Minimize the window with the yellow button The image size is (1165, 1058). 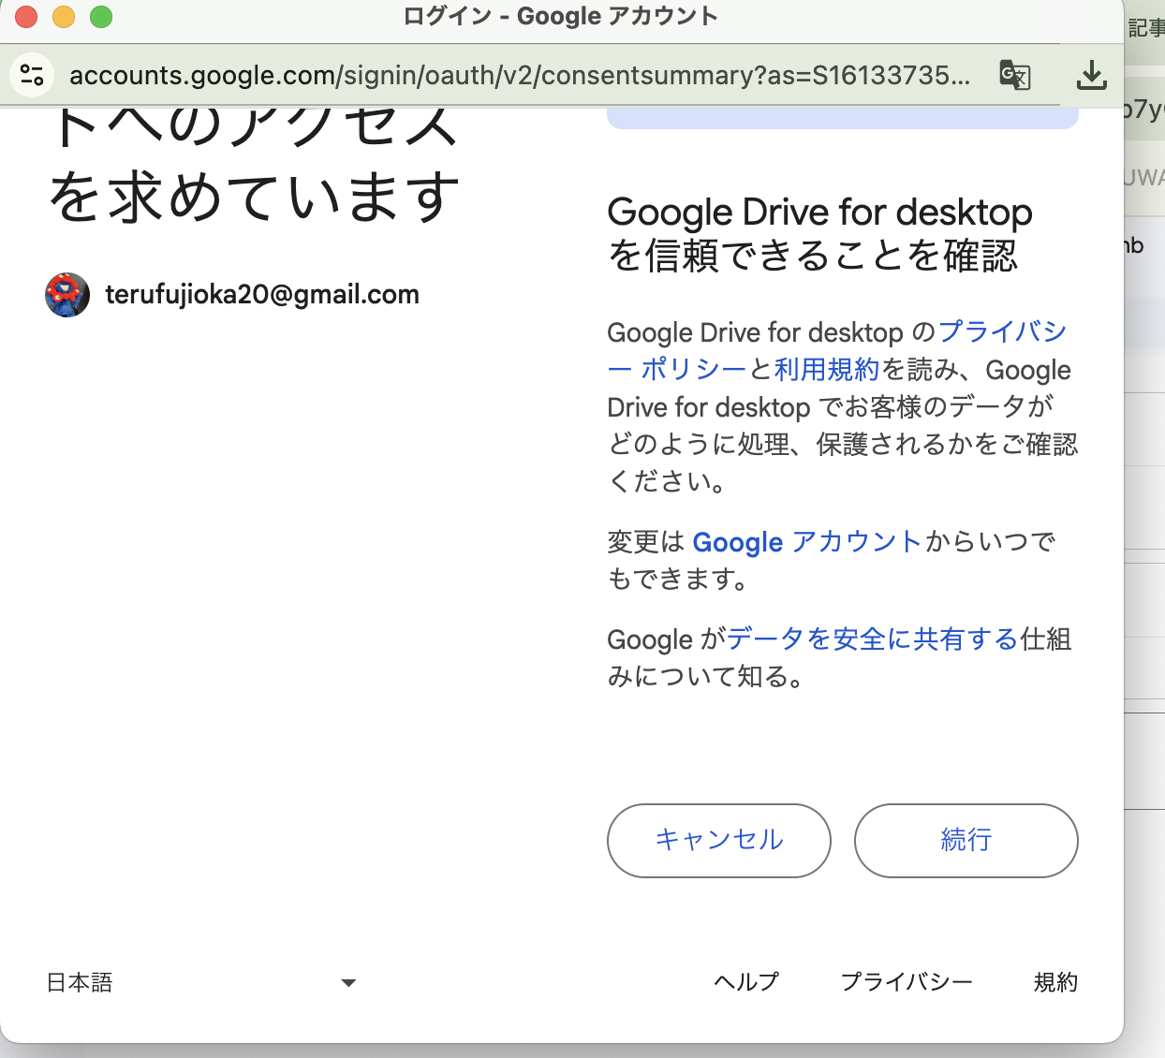pos(64,17)
